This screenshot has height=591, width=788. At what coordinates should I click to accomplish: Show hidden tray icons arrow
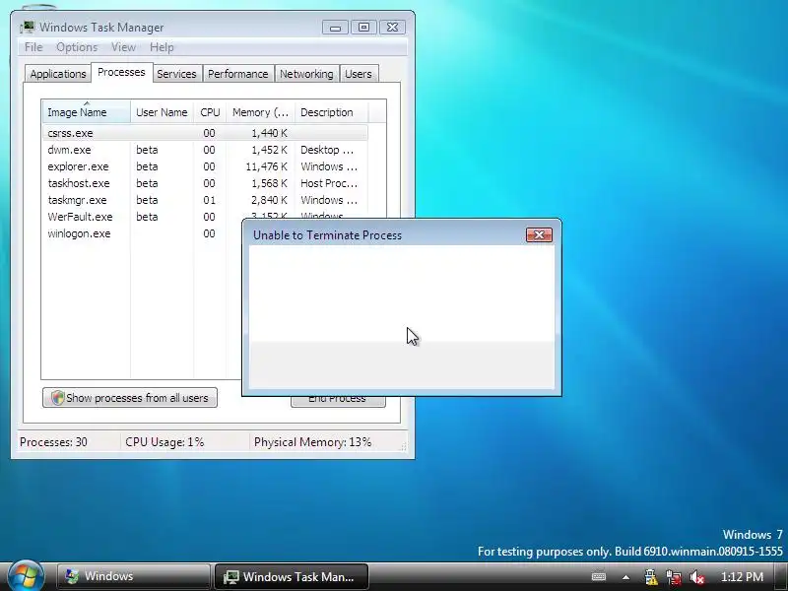625,577
